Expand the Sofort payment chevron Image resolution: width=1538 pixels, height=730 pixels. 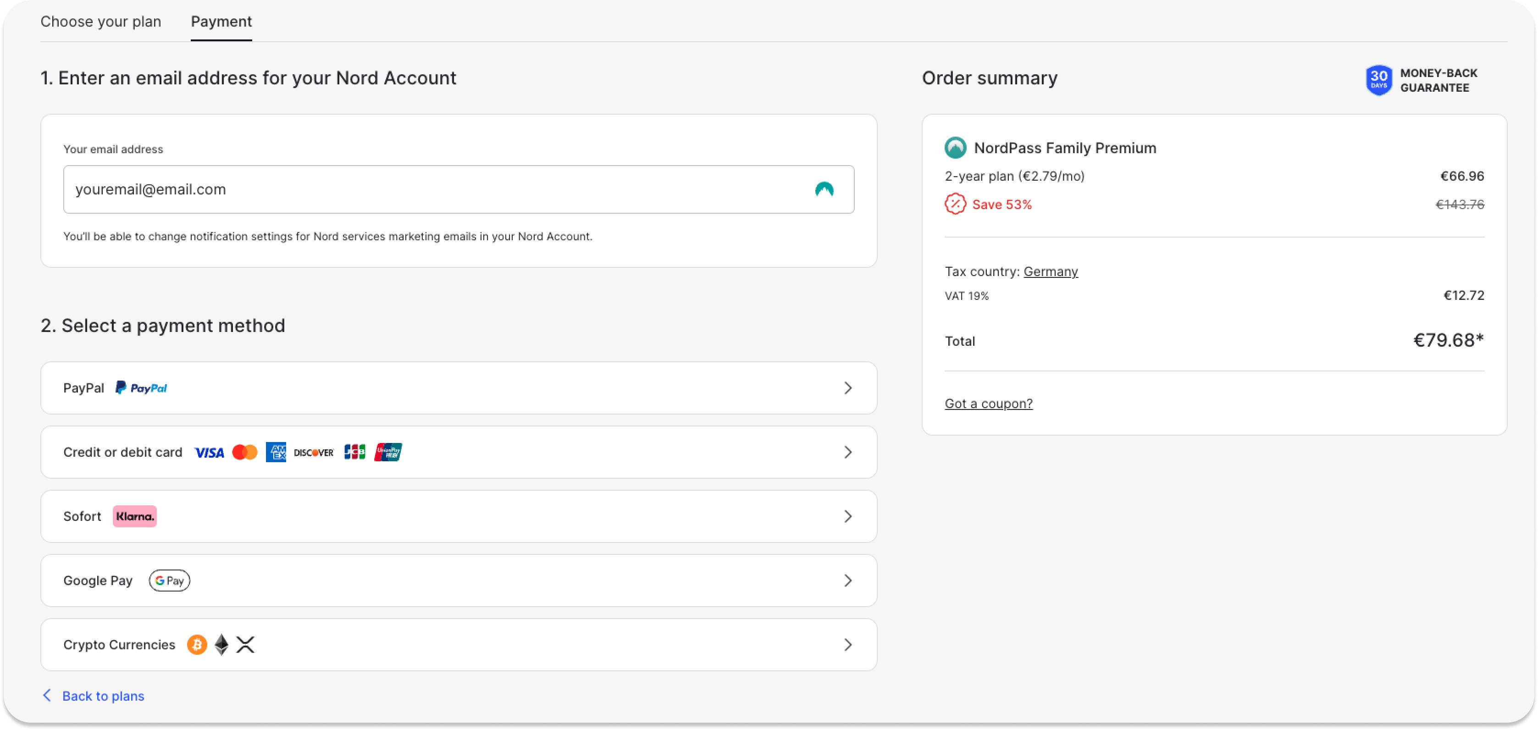[x=848, y=516]
